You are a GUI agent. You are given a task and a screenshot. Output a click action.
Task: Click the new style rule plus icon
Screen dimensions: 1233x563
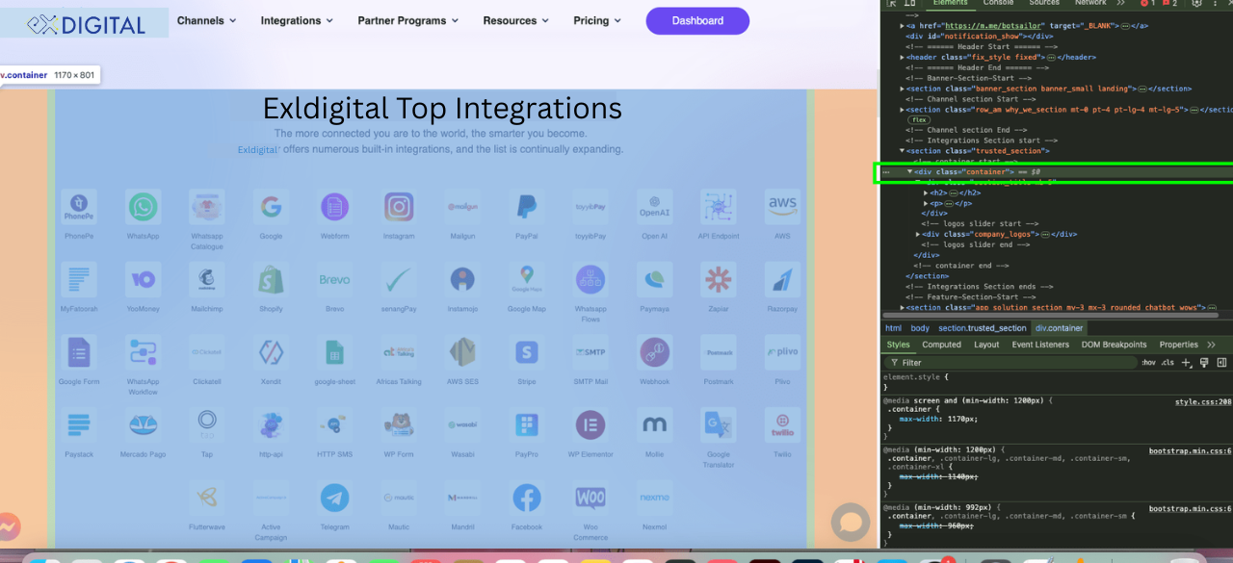[1187, 363]
